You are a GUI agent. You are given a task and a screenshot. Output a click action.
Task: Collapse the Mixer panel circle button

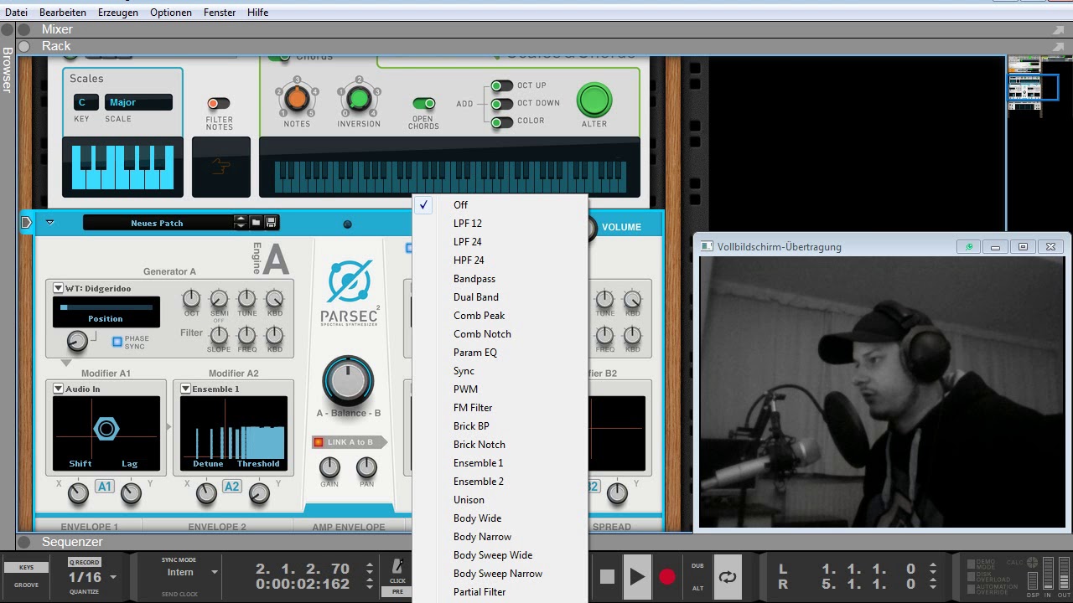tap(24, 29)
